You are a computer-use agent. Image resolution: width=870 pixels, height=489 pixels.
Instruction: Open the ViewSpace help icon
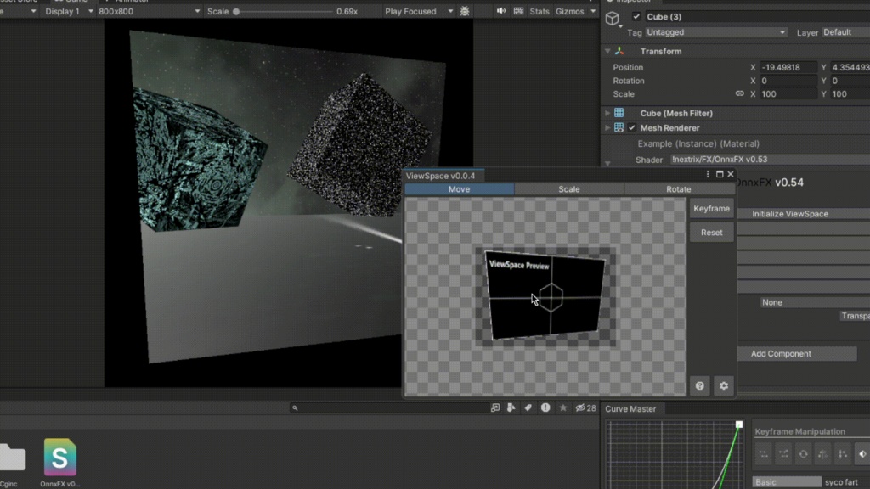click(699, 385)
